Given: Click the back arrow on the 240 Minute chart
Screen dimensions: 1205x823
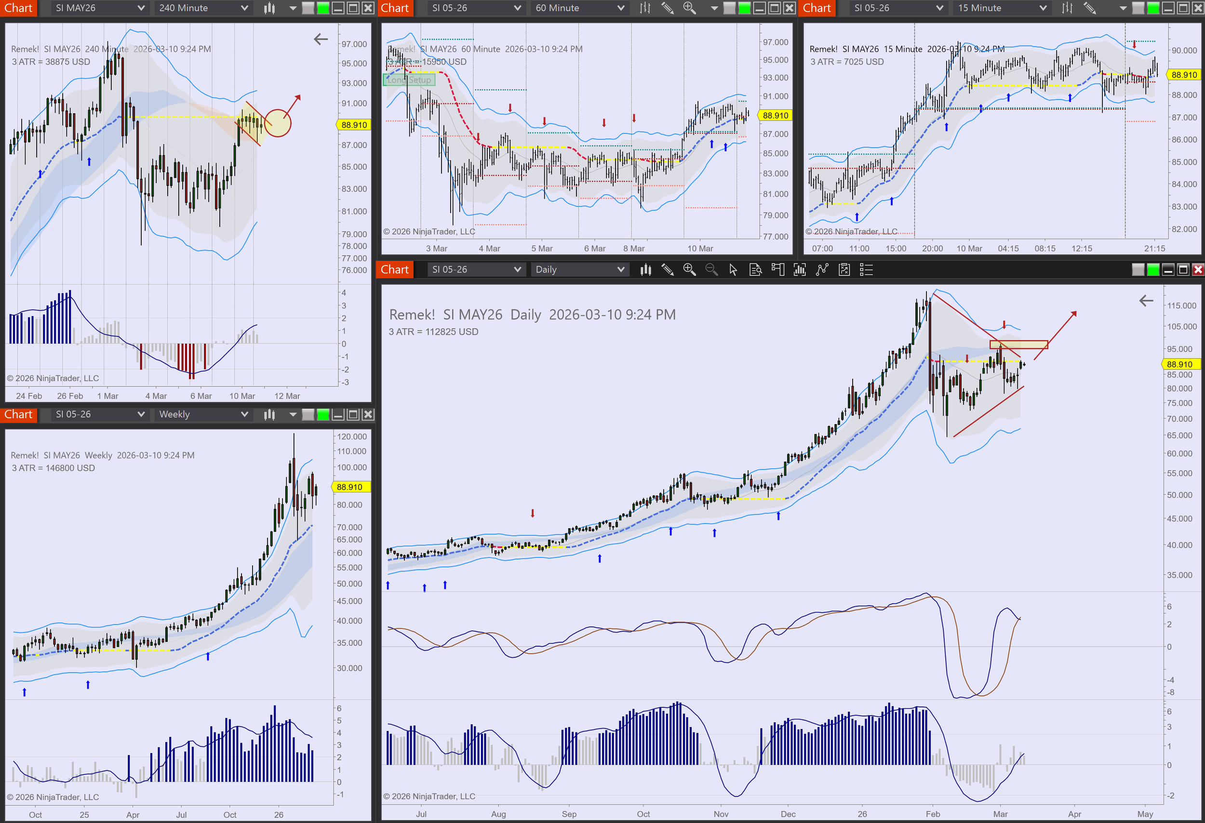Looking at the screenshot, I should (x=321, y=39).
